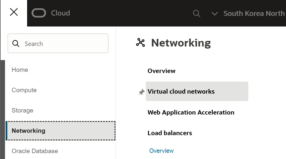Open the Compute menu category

click(24, 90)
